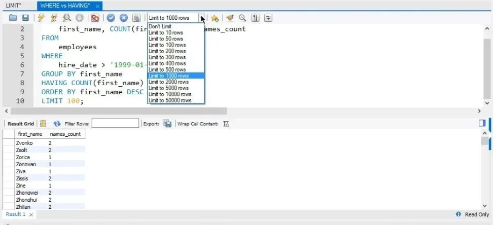The width and height of the screenshot is (493, 225).
Task: Toggle invisible characters (pilcrow) icon
Action: (255, 18)
